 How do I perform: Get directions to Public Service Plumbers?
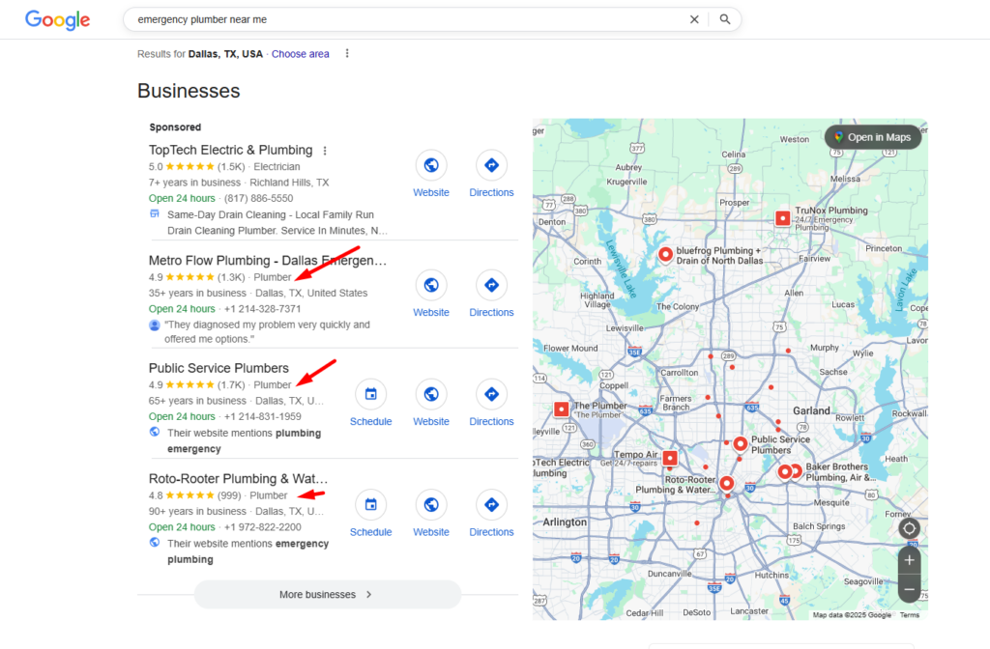point(491,394)
